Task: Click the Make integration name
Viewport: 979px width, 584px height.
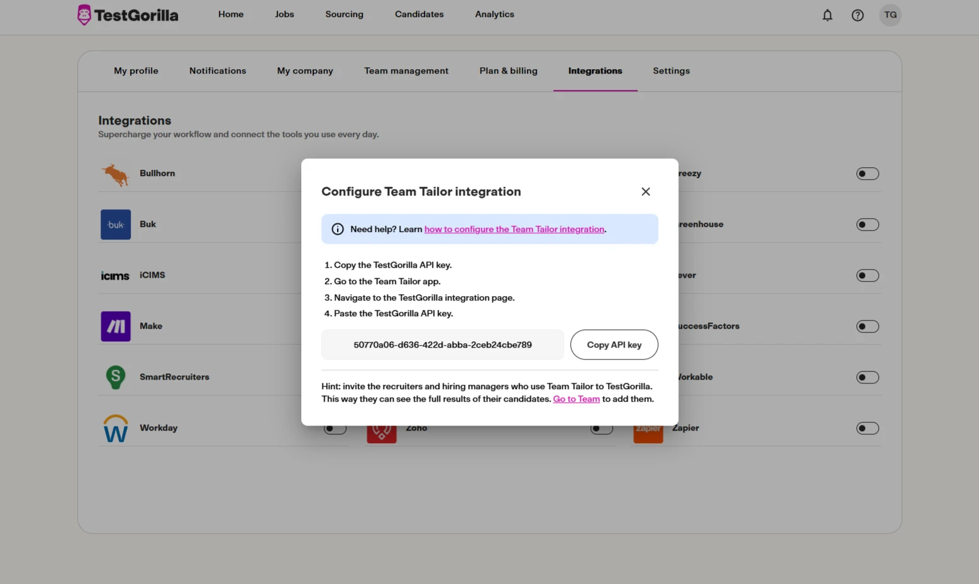Action: coord(151,326)
